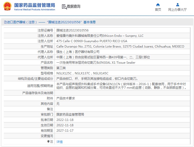Image resolution: width=194 pixels, height=147 pixels.
Task: Click the document icon before 进口医疗器械
Action: 5,22
